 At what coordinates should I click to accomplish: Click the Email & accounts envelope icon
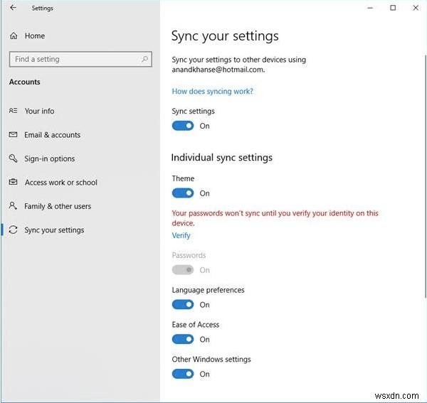pos(13,134)
